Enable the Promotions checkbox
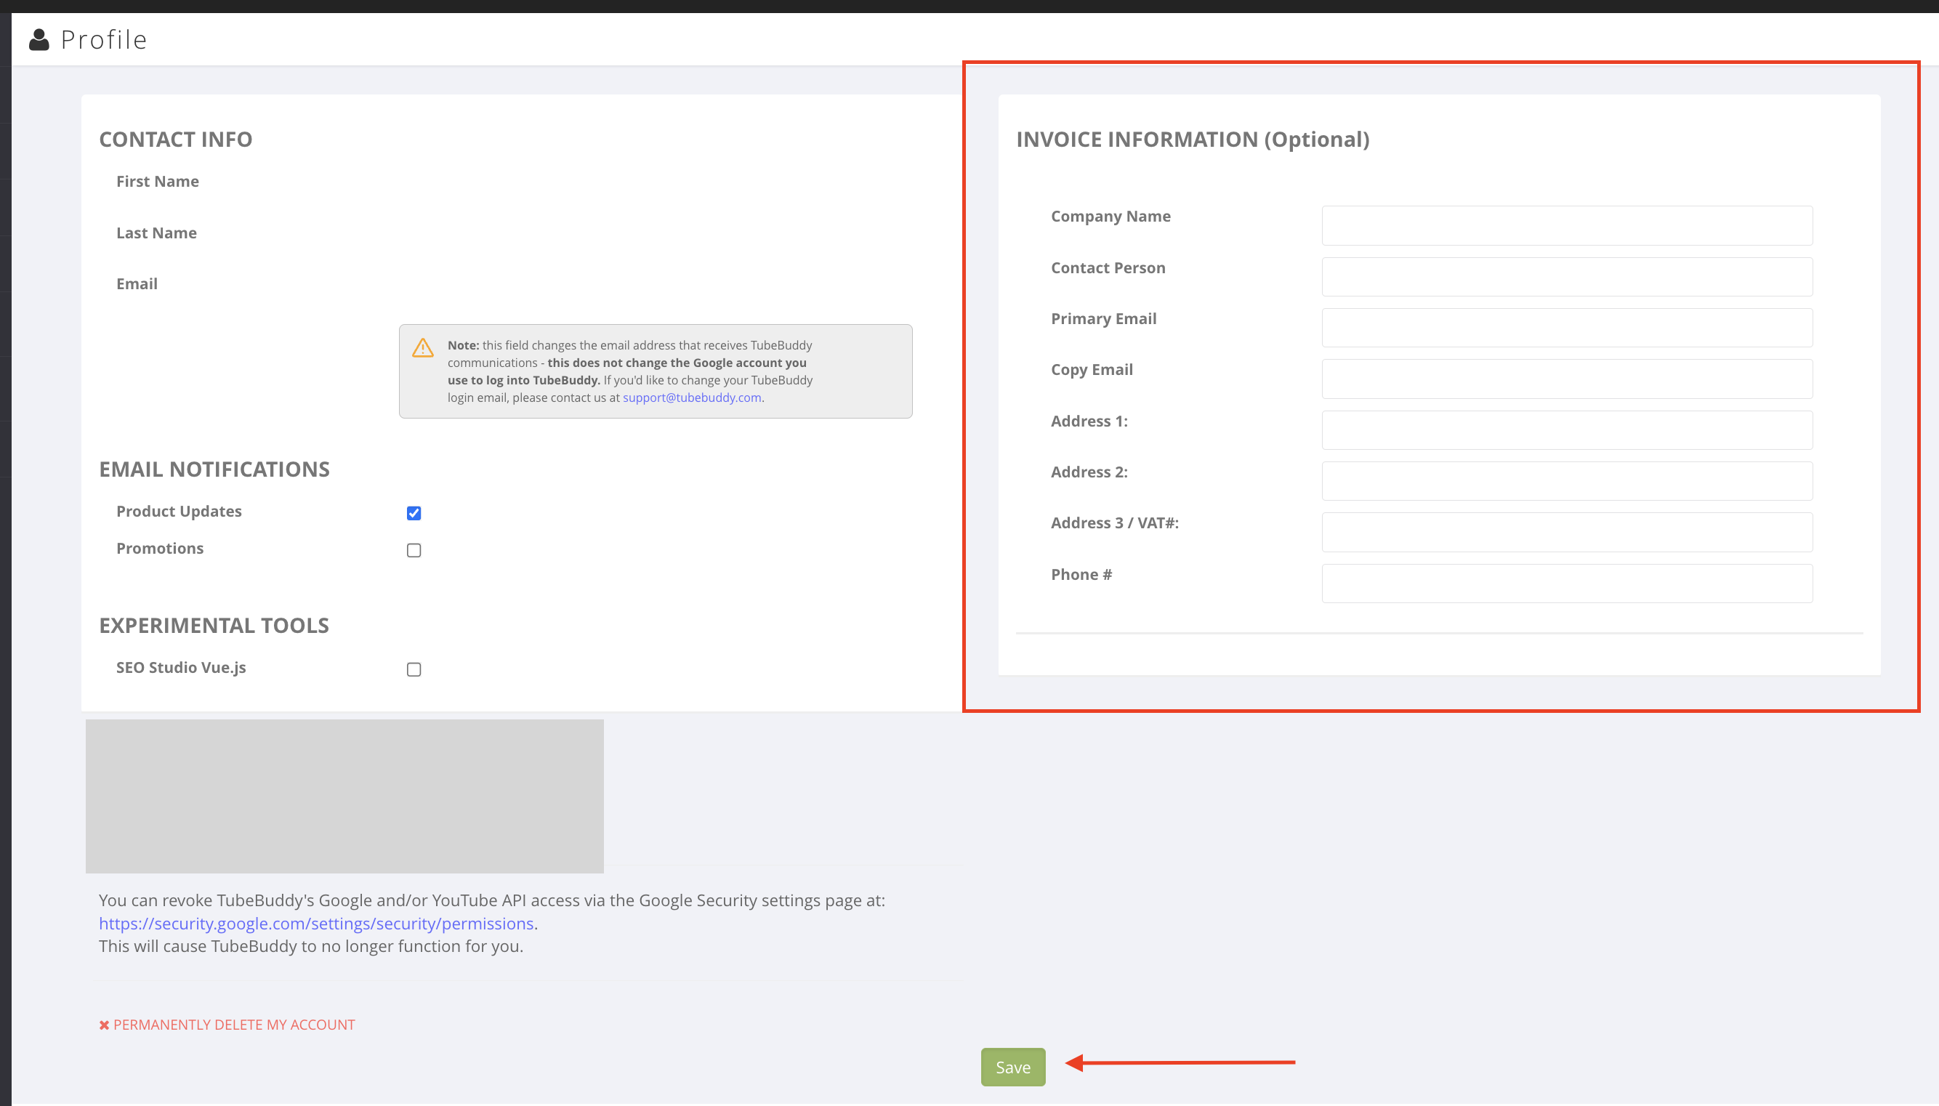The image size is (1939, 1106). click(414, 551)
